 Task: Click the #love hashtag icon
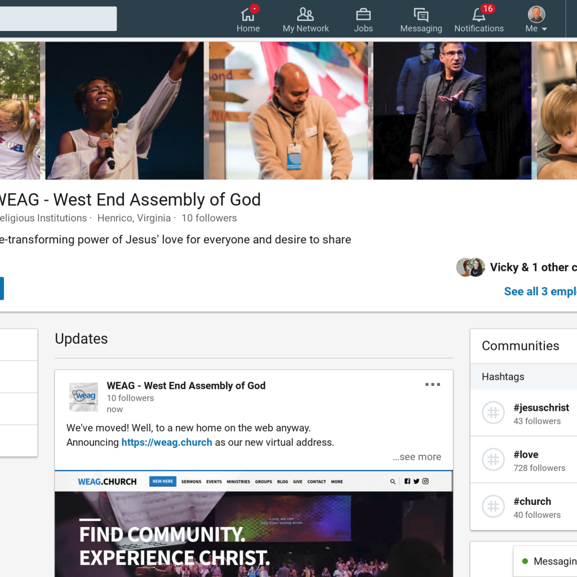click(493, 460)
